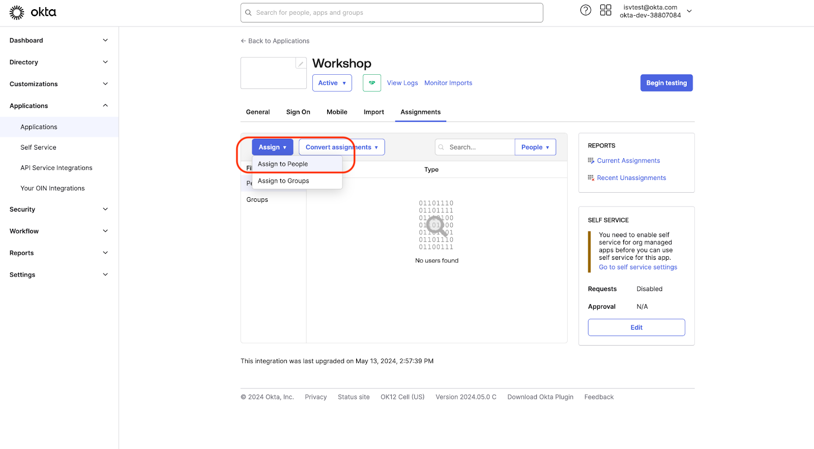The width and height of the screenshot is (814, 449).
Task: Click the Status site footer link
Action: coord(354,397)
